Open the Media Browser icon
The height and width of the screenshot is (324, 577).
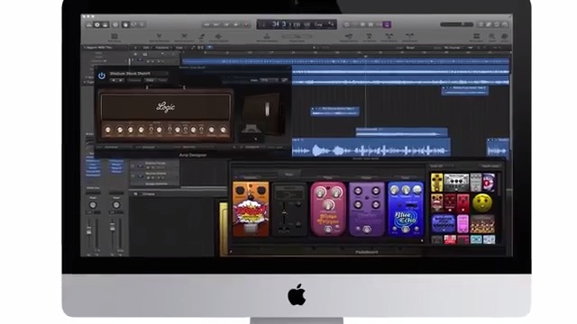(505, 24)
